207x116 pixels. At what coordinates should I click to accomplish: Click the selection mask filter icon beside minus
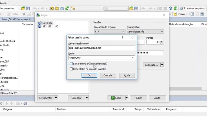point(202,14)
